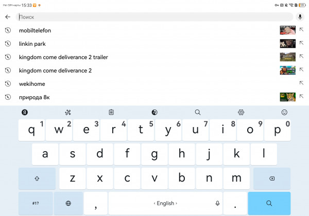Open the emoji smiley panel
This screenshot has height=216, width=309.
[x=284, y=112]
